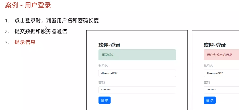Select the green 登录成功 alert
The image size is (239, 110).
point(137,55)
